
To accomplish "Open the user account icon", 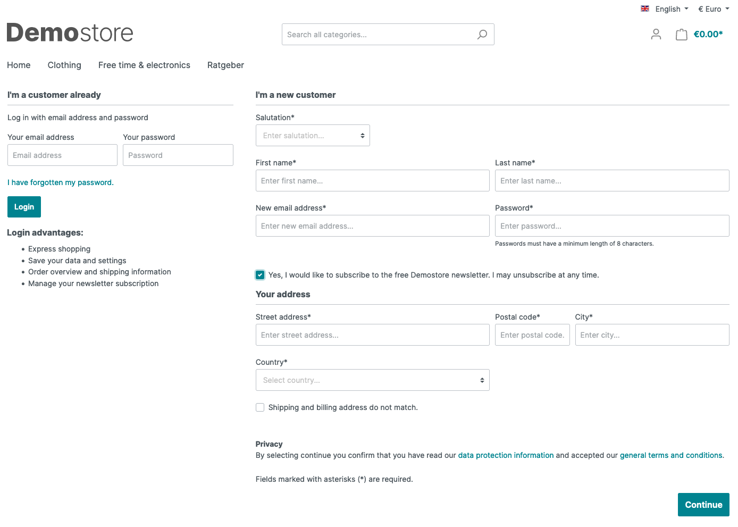I will click(656, 35).
